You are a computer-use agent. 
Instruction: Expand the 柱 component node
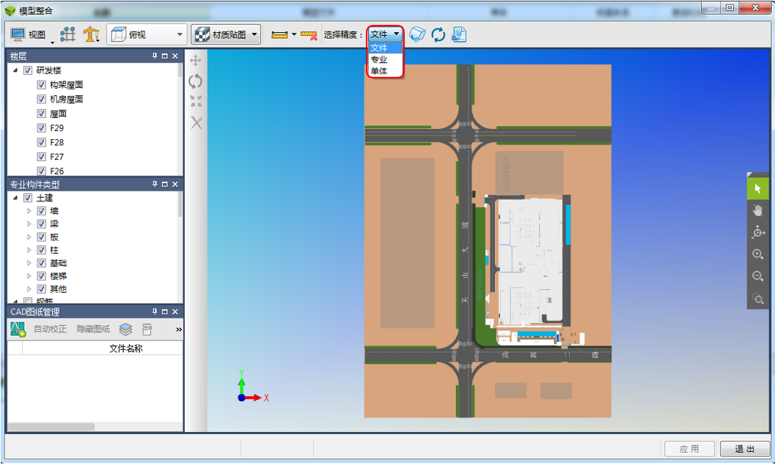pos(29,250)
